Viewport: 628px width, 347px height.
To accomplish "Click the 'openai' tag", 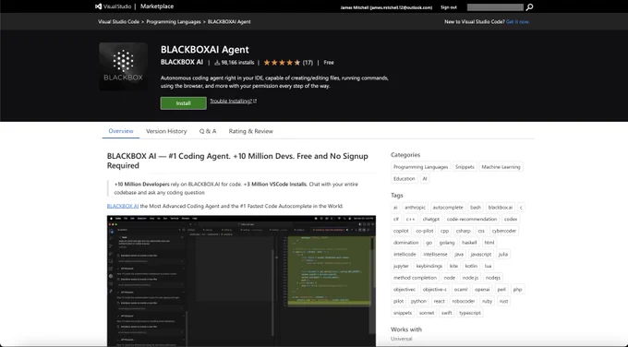I will point(482,290).
